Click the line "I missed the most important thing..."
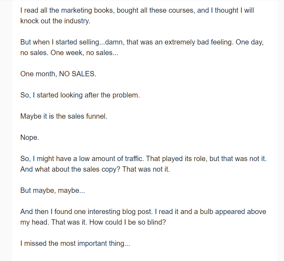284x261 pixels. point(75,243)
